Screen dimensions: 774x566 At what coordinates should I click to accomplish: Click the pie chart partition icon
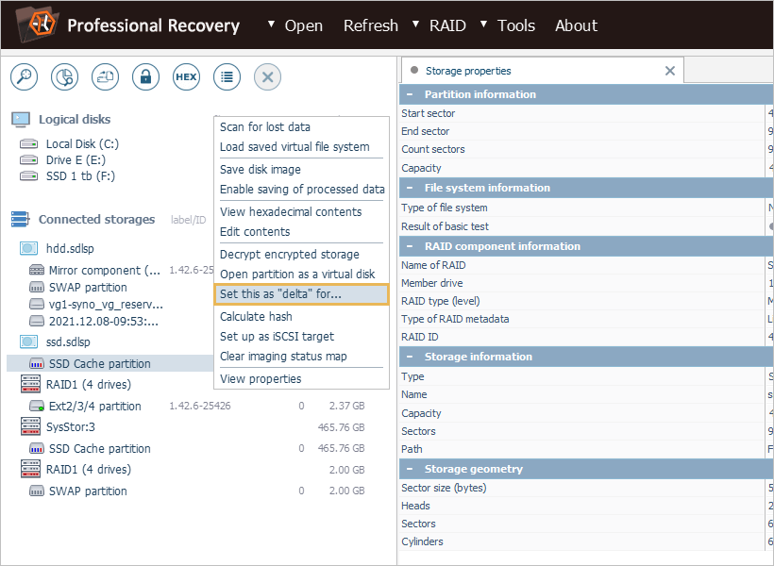[64, 77]
